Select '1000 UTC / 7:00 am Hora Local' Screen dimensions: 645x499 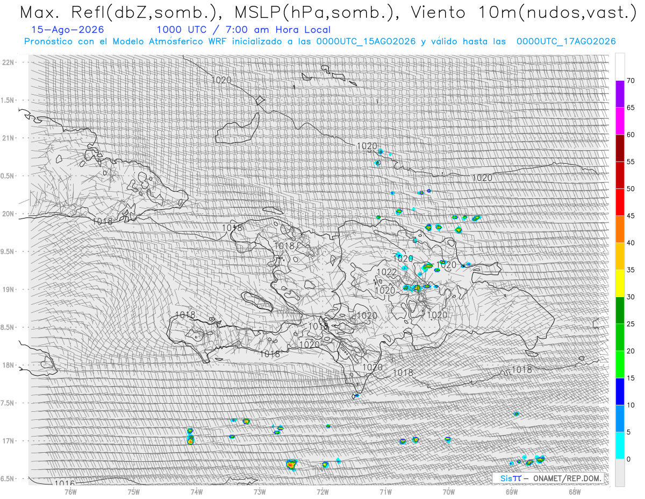tap(243, 30)
